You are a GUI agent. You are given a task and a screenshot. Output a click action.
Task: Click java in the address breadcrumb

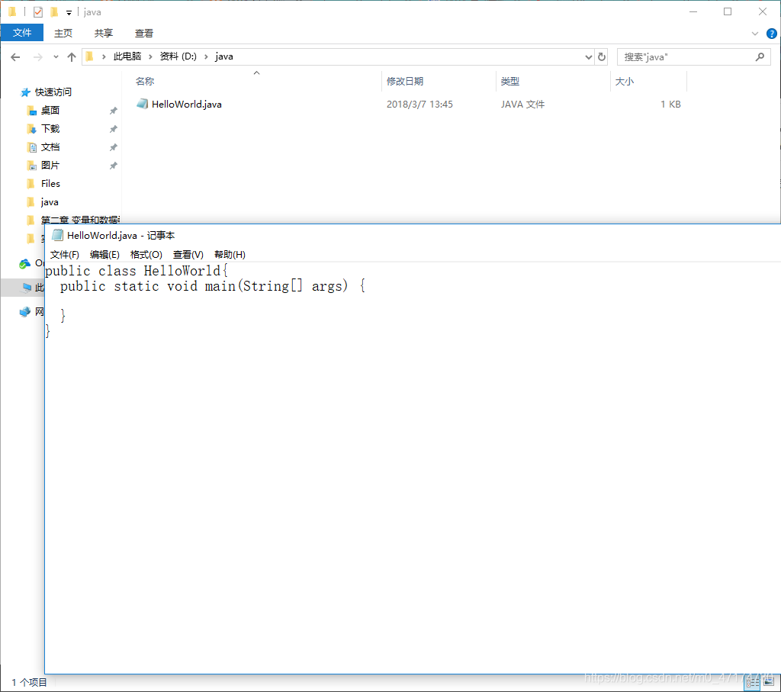[223, 56]
